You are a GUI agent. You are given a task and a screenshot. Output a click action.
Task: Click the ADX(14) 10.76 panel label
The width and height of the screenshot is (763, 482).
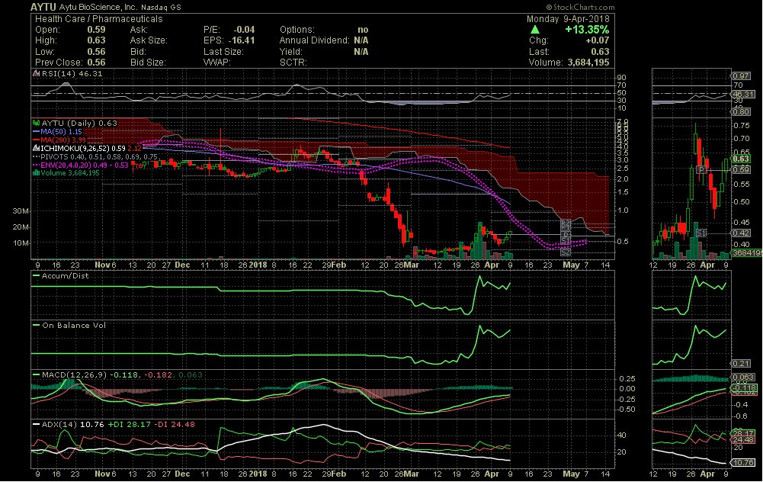click(x=73, y=425)
